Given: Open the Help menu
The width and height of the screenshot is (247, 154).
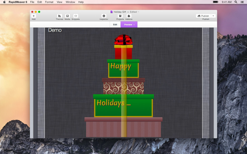Looking at the screenshot, I should coord(81,2).
